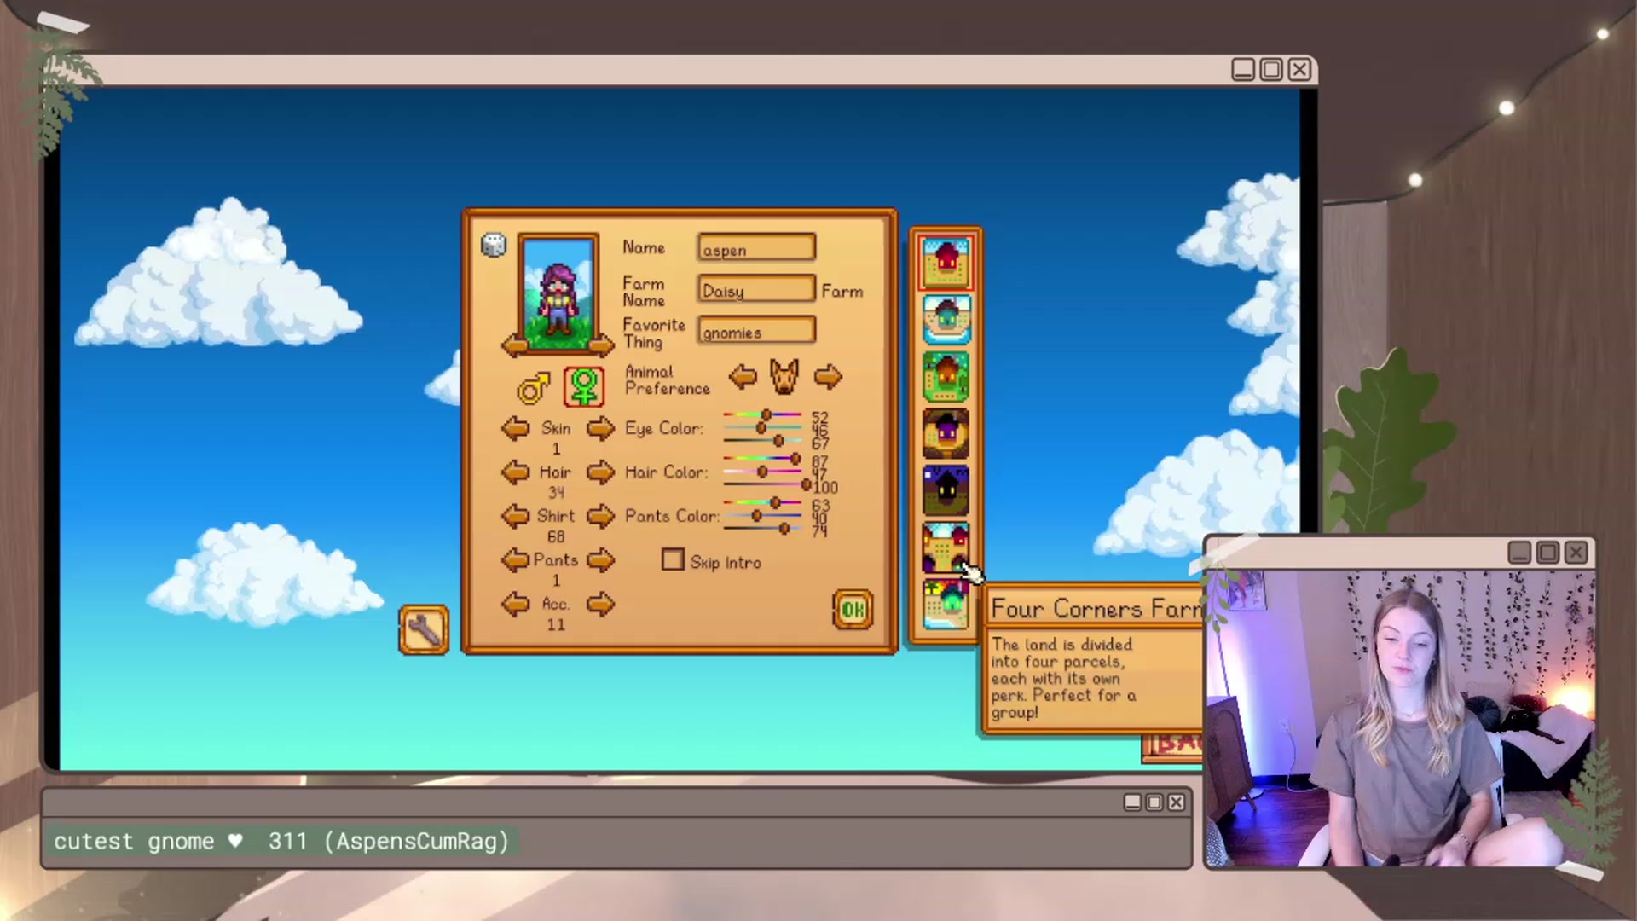This screenshot has width=1637, height=921.
Task: Click the Name field containing aspen
Action: coord(756,248)
